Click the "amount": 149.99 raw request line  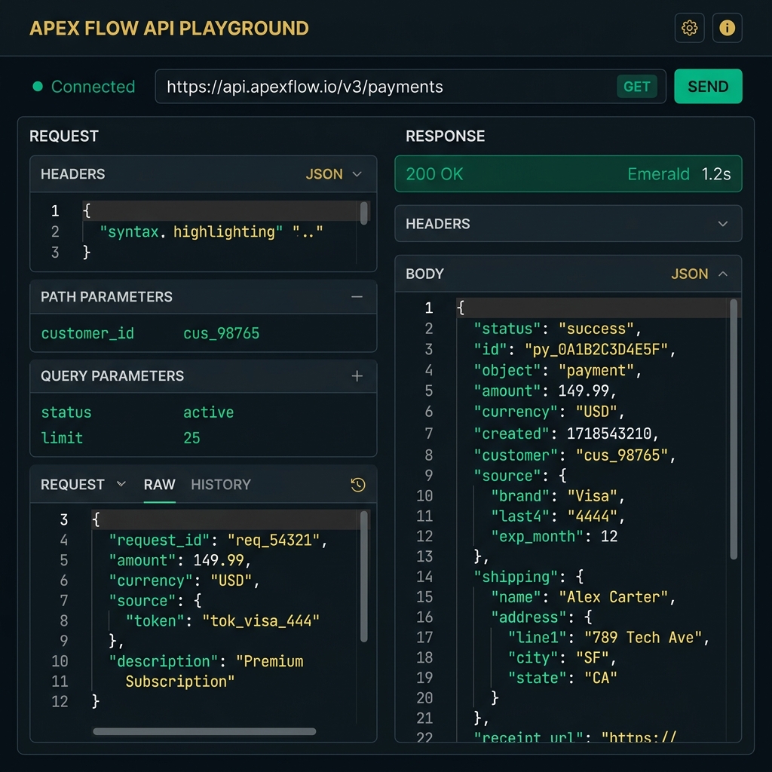point(180,560)
